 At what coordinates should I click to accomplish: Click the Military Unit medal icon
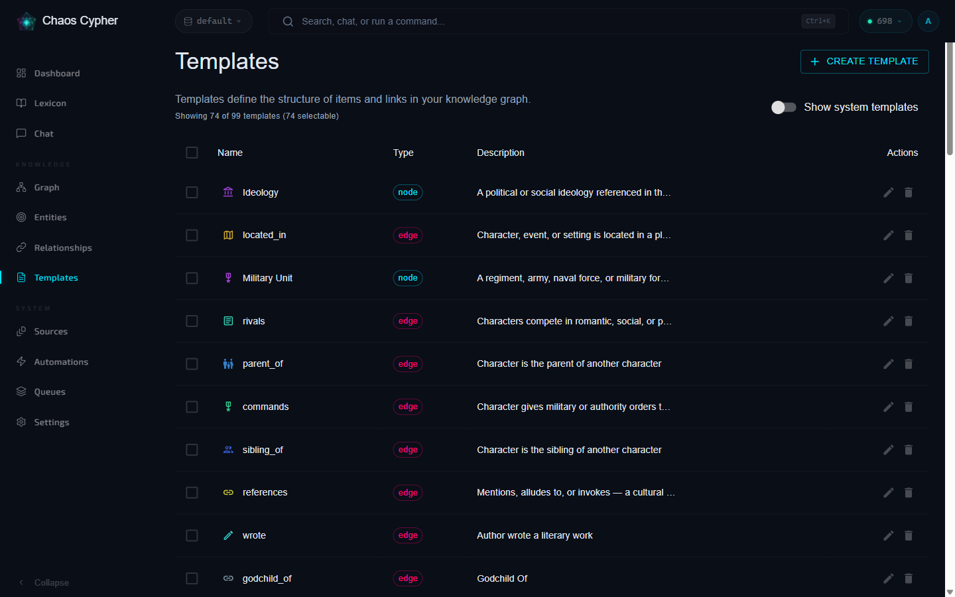tap(228, 278)
